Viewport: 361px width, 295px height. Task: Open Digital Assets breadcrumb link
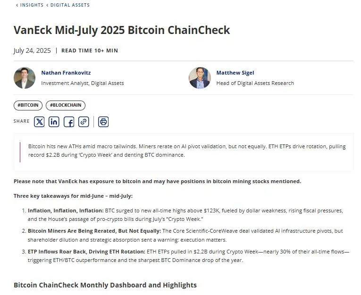pos(70,5)
